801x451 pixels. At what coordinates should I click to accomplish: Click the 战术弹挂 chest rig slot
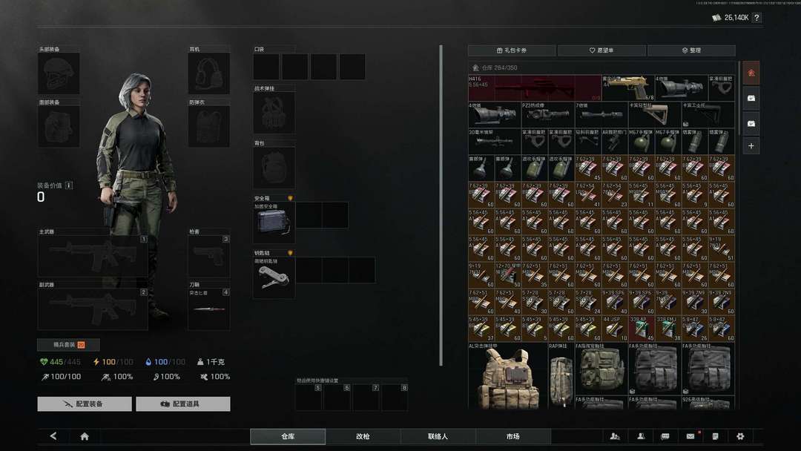(x=274, y=113)
